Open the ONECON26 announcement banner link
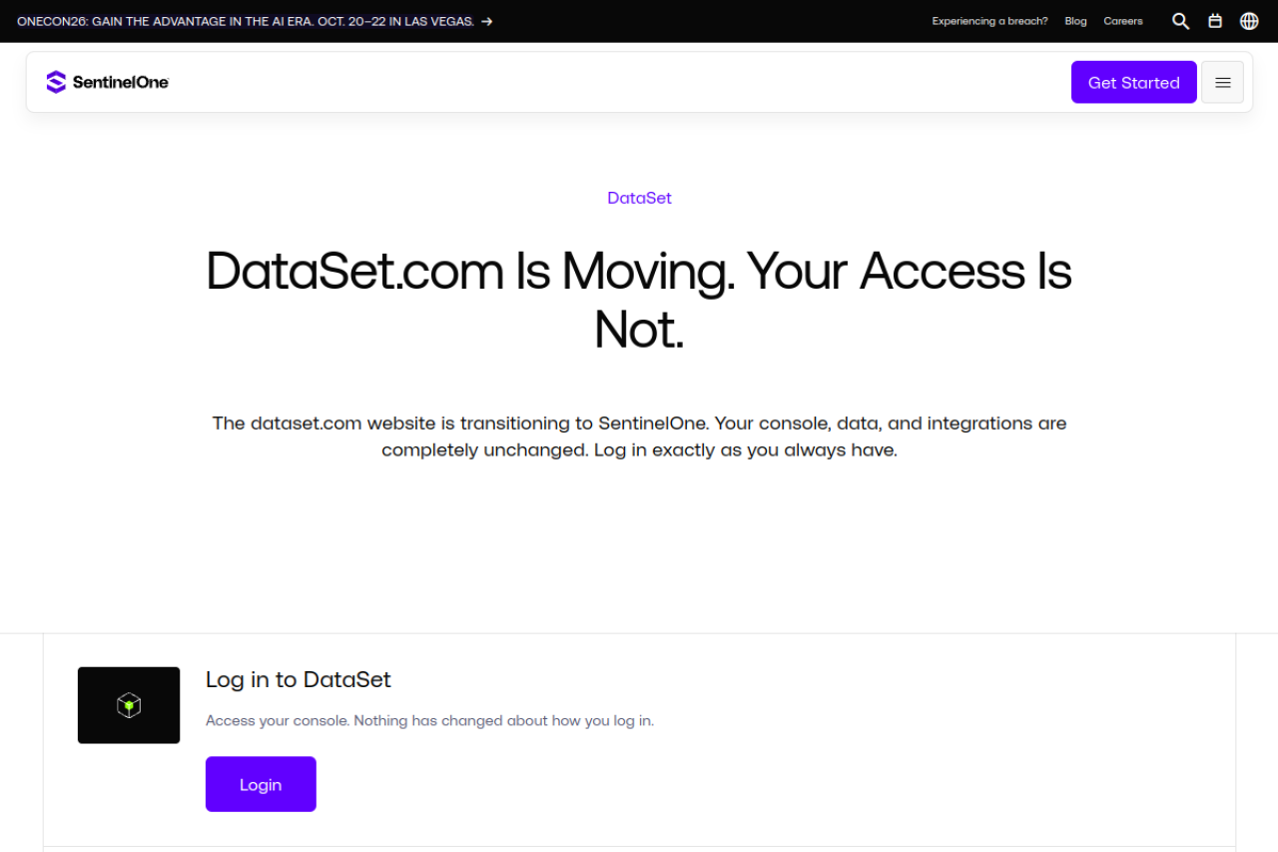This screenshot has height=852, width=1278. (x=246, y=21)
